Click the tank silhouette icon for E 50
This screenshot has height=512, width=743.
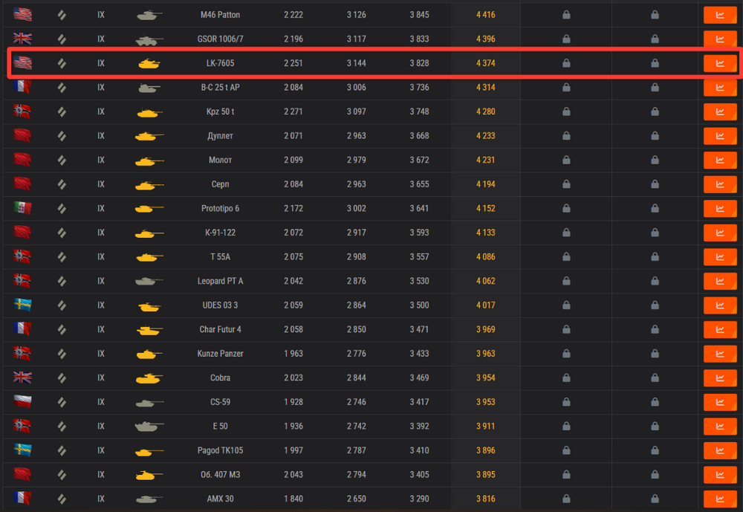tap(149, 427)
